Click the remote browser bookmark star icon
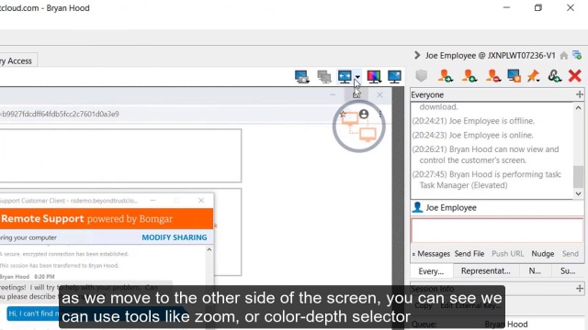 [x=343, y=114]
